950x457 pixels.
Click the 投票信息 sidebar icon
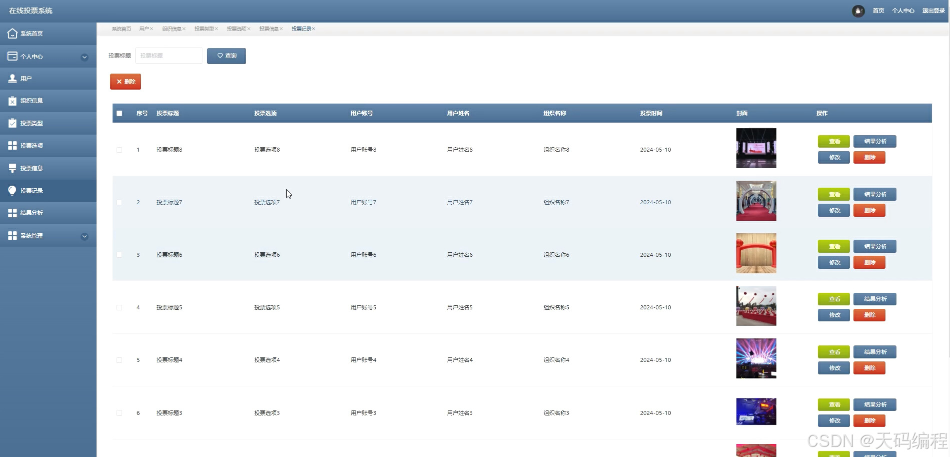coord(13,168)
